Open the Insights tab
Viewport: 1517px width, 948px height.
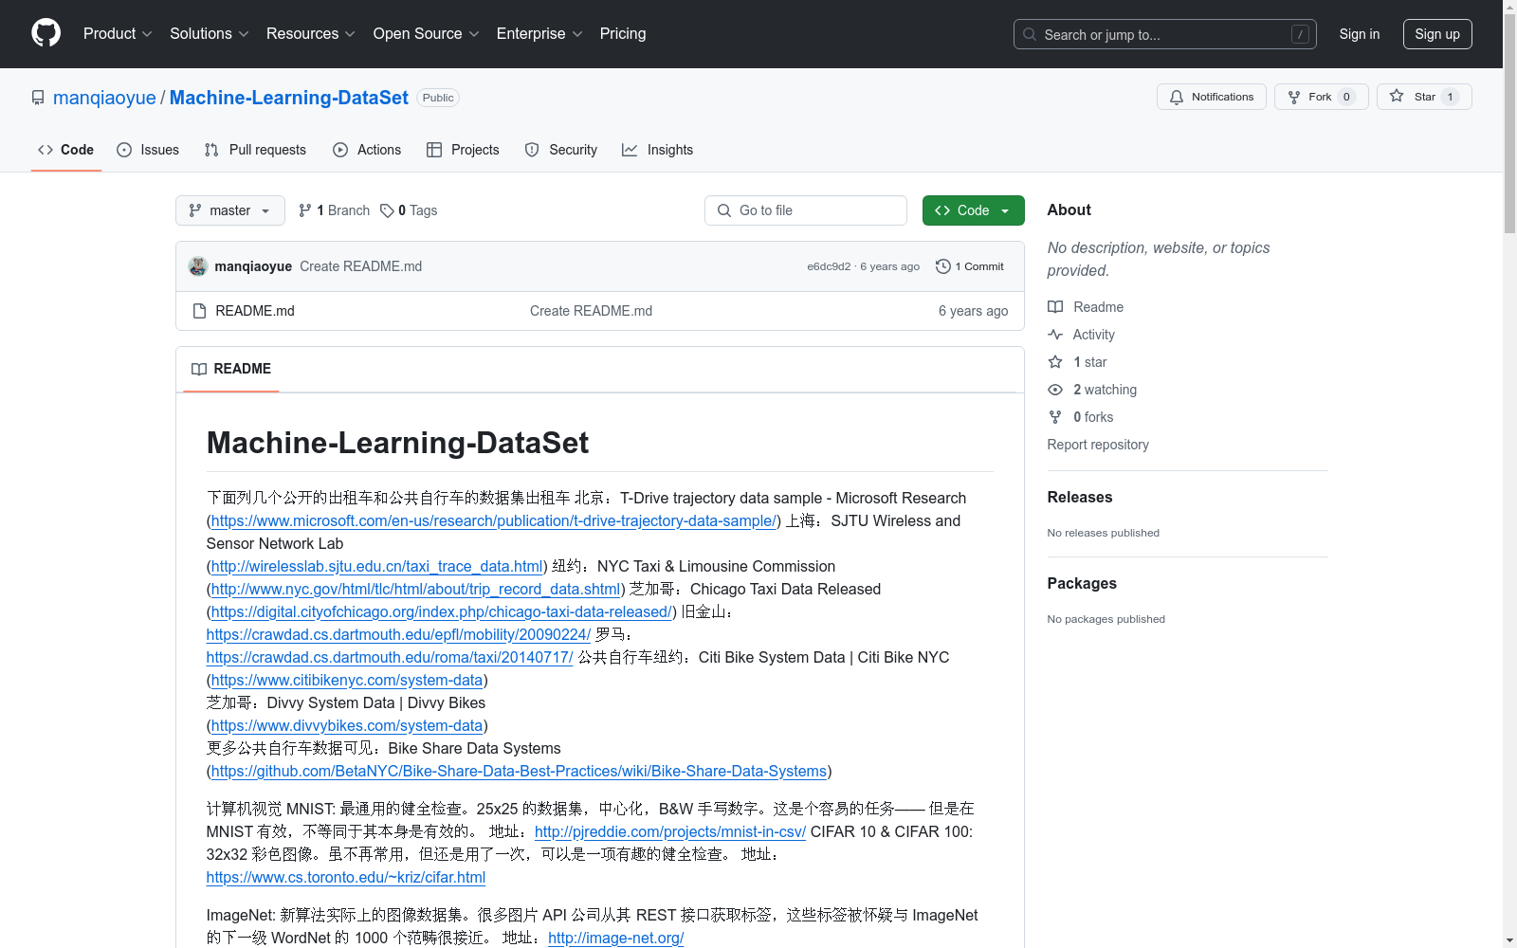658,150
